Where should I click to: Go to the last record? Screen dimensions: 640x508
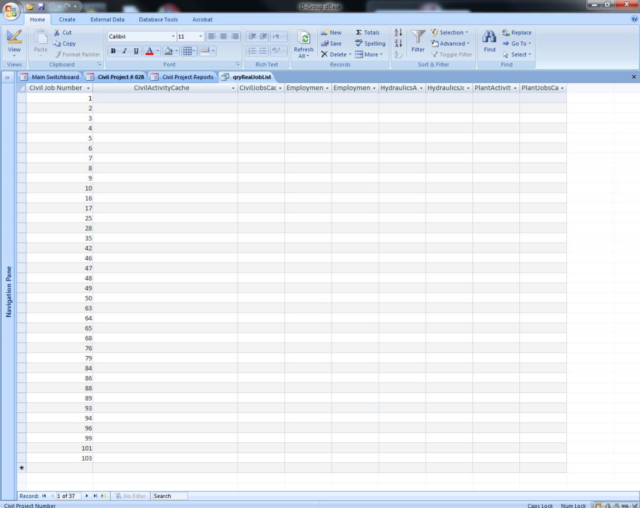[95, 495]
